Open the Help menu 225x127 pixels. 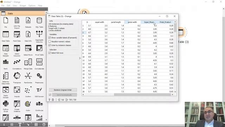coord(40,6)
